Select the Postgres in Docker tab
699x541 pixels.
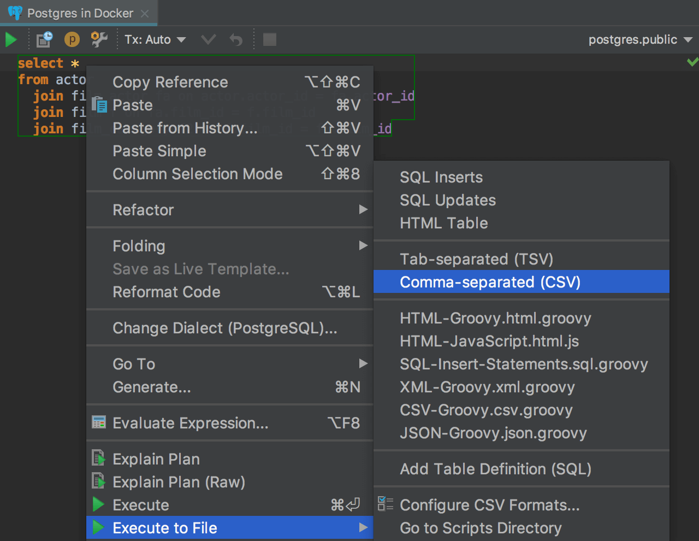[x=80, y=13]
